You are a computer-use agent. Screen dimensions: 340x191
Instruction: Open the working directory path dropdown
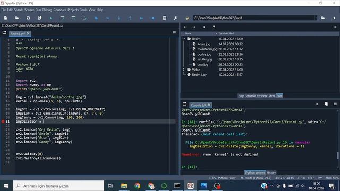coord(316,18)
